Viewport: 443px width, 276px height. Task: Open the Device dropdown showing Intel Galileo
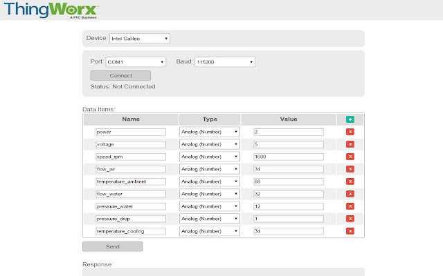click(x=140, y=39)
